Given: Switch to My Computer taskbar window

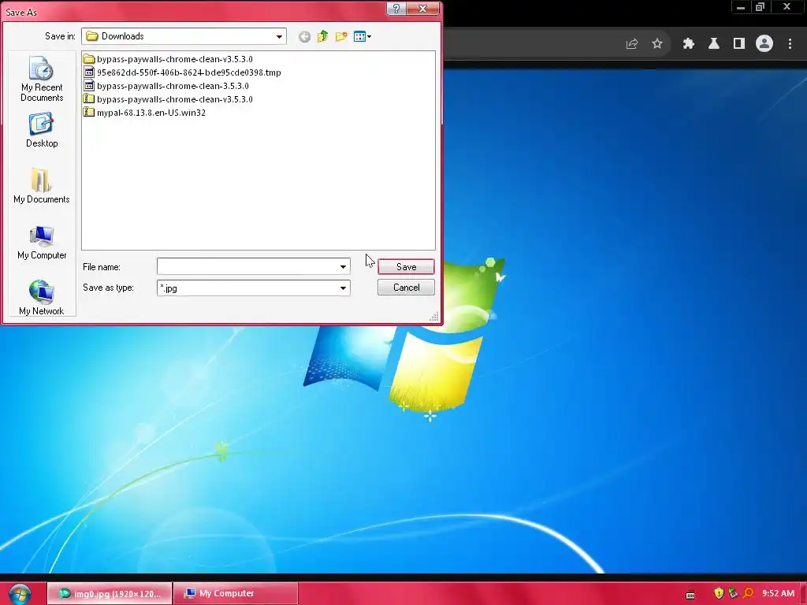Looking at the screenshot, I should tap(236, 594).
